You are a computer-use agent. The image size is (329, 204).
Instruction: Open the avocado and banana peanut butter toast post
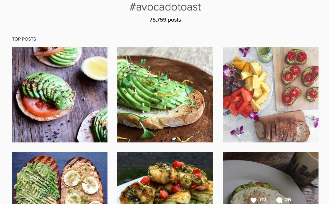coord(60,178)
